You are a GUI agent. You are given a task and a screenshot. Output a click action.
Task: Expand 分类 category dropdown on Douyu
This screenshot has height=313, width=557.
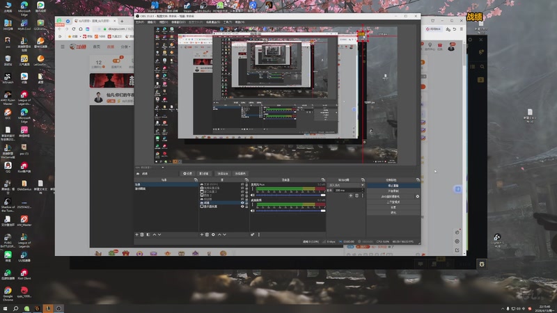click(x=125, y=47)
